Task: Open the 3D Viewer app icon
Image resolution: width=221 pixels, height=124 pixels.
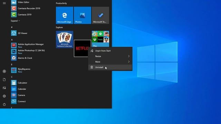Action: pyautogui.click(x=14, y=33)
